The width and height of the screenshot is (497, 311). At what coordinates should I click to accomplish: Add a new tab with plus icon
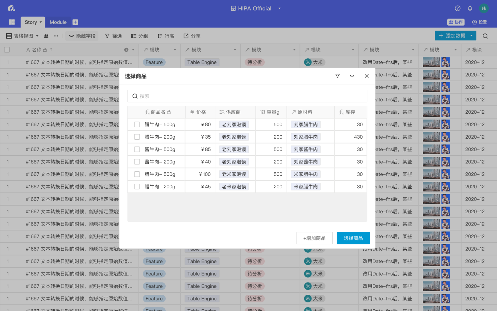(75, 22)
